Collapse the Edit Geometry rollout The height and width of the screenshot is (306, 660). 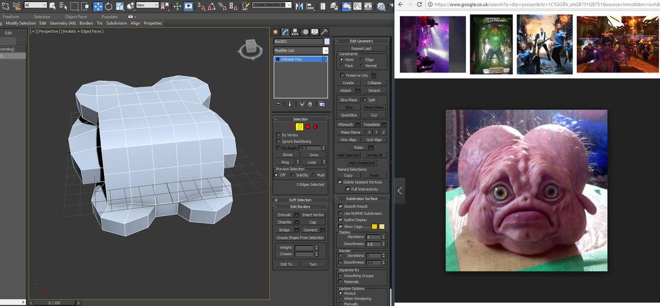(361, 41)
